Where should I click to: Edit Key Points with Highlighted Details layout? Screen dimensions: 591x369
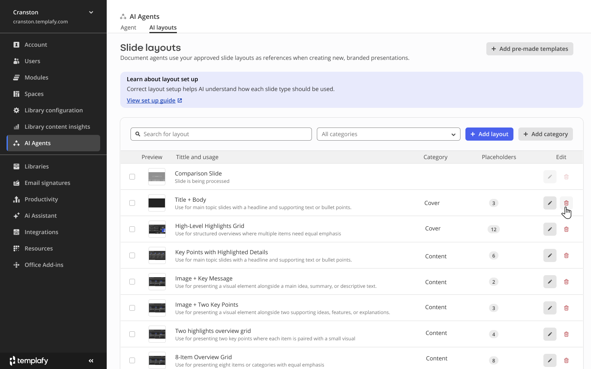[550, 255]
